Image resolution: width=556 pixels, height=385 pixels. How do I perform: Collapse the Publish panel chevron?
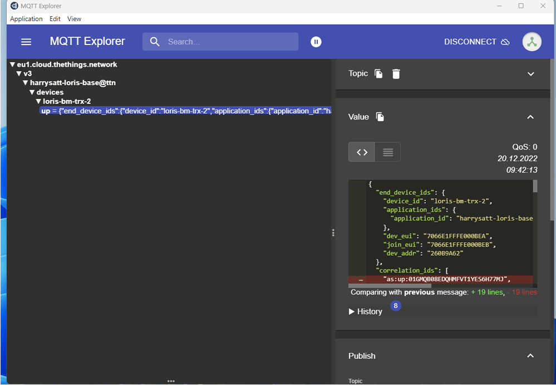530,356
